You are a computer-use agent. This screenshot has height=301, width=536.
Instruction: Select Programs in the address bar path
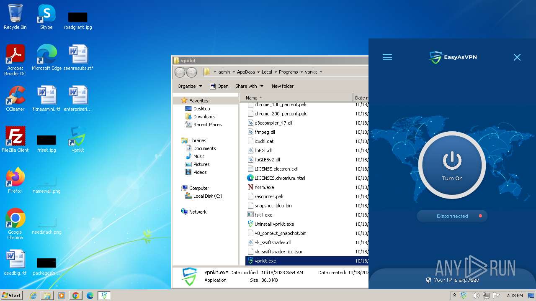coord(289,72)
